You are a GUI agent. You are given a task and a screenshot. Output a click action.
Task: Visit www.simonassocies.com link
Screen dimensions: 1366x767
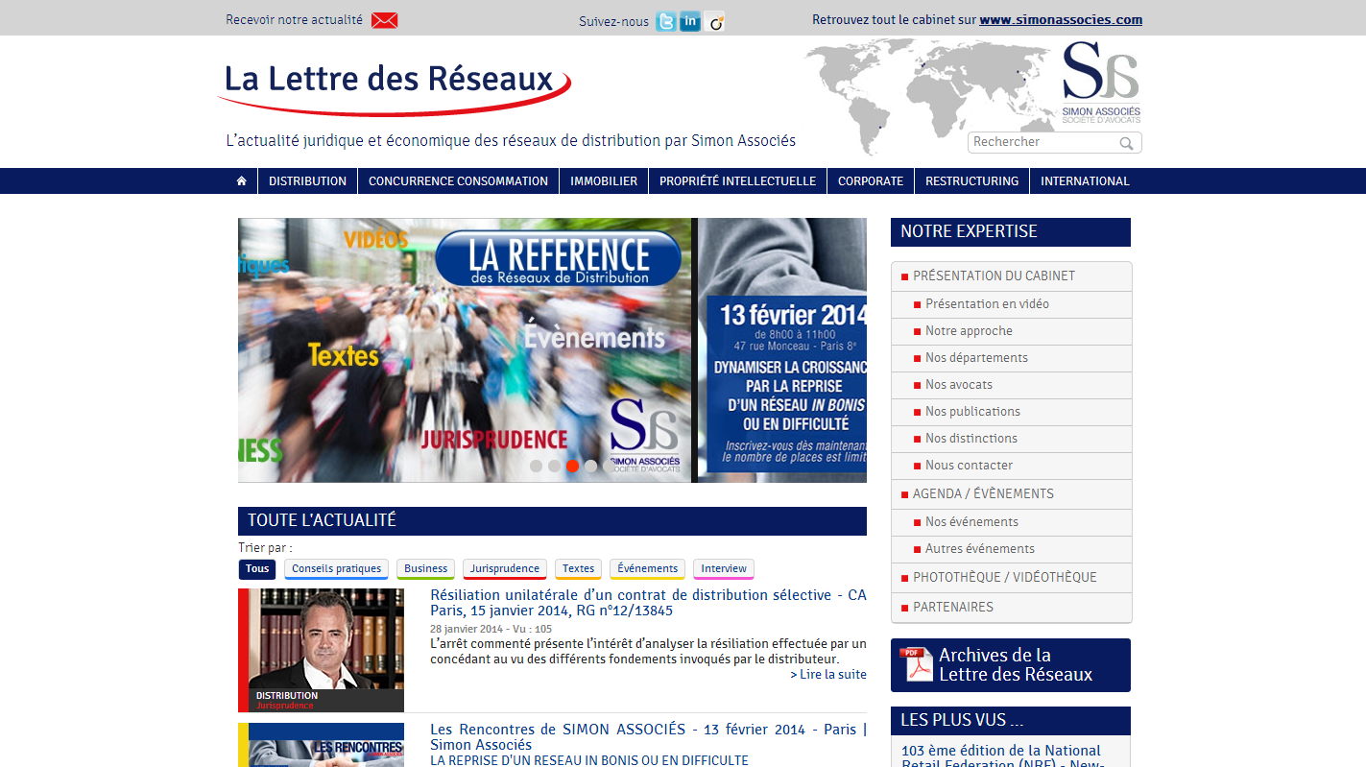click(x=1060, y=19)
